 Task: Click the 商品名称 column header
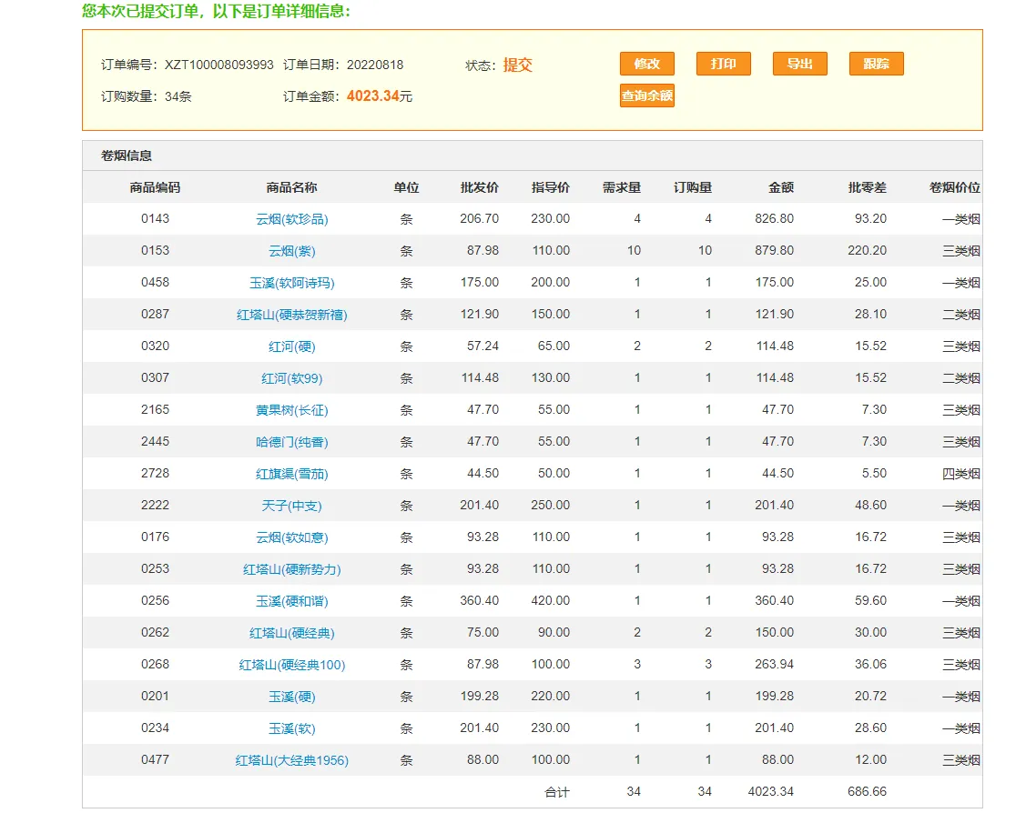point(291,187)
